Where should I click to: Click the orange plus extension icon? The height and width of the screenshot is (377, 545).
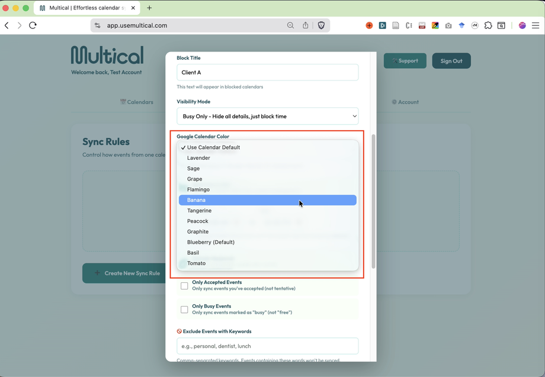[369, 25]
